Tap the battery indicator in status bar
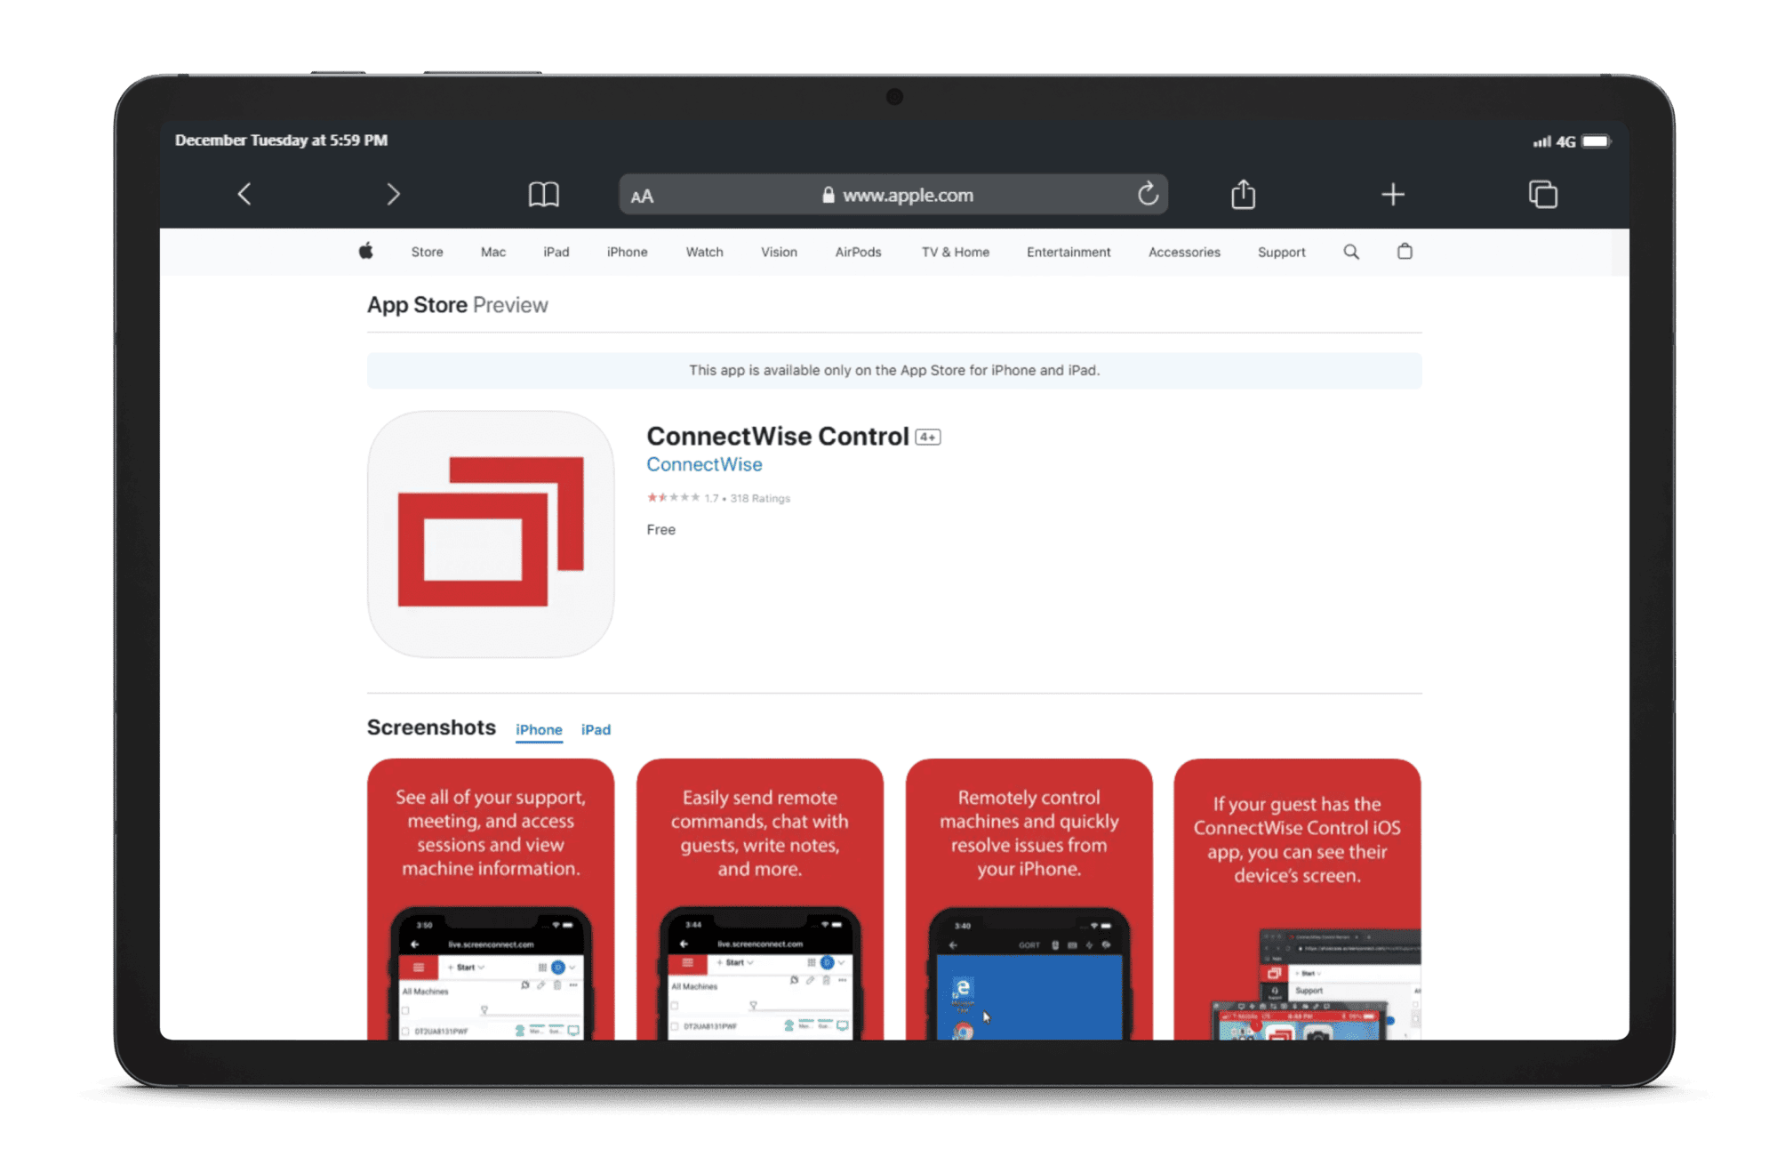Screen dimensions: 1777x1165 pyautogui.click(x=1596, y=141)
